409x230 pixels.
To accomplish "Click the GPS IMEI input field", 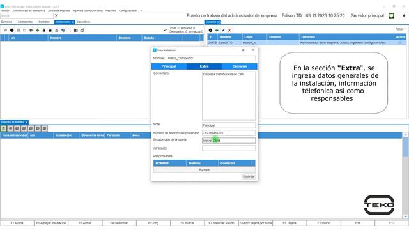I will click(229, 148).
